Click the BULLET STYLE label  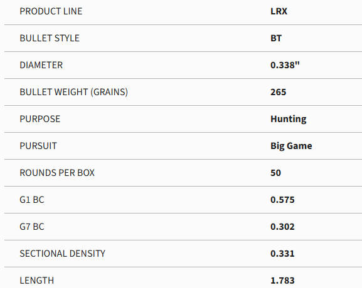pyautogui.click(x=50, y=38)
